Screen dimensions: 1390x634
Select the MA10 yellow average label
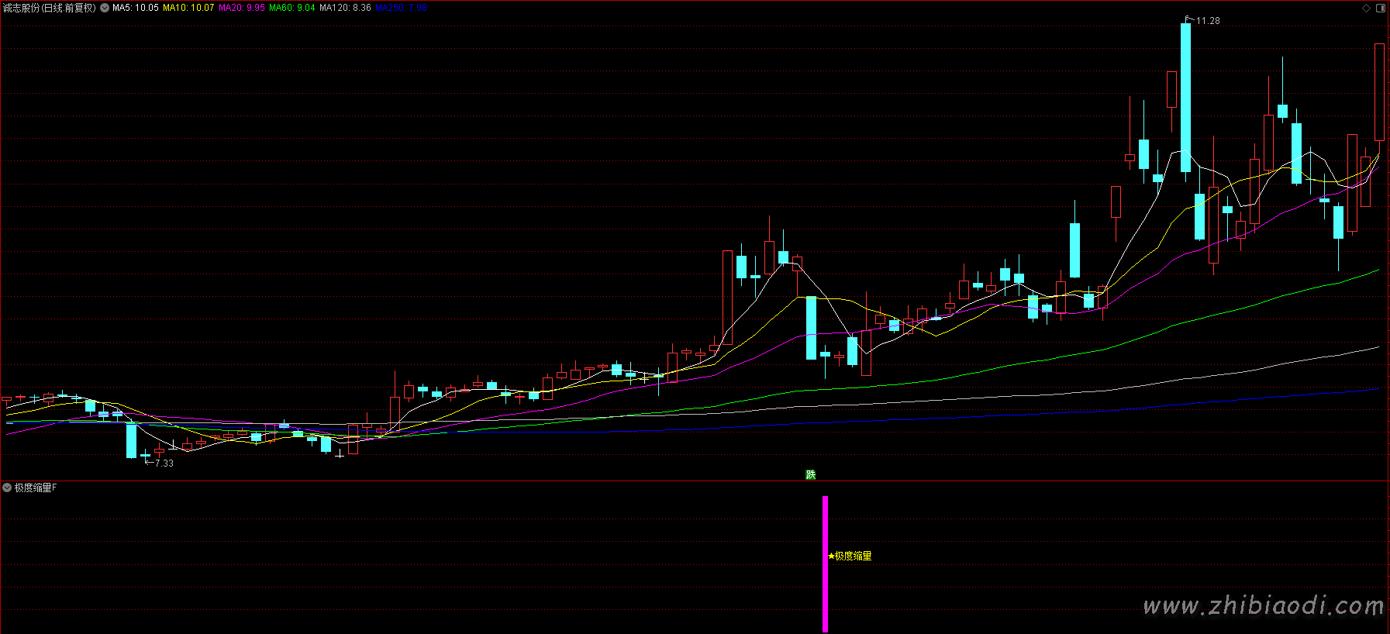point(188,8)
